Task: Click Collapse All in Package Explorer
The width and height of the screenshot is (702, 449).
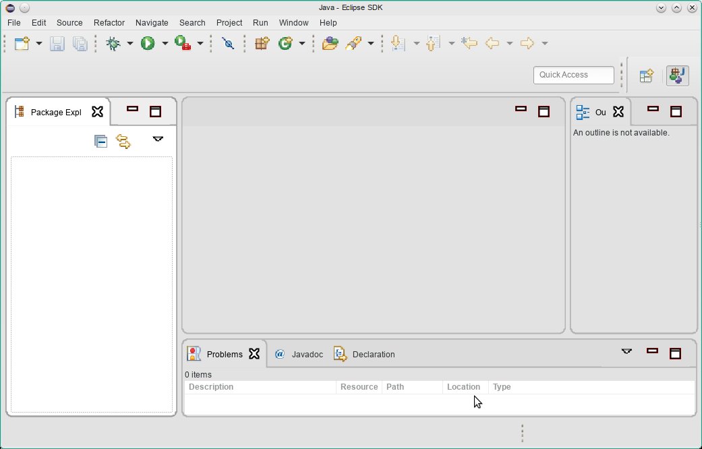Action: point(100,142)
